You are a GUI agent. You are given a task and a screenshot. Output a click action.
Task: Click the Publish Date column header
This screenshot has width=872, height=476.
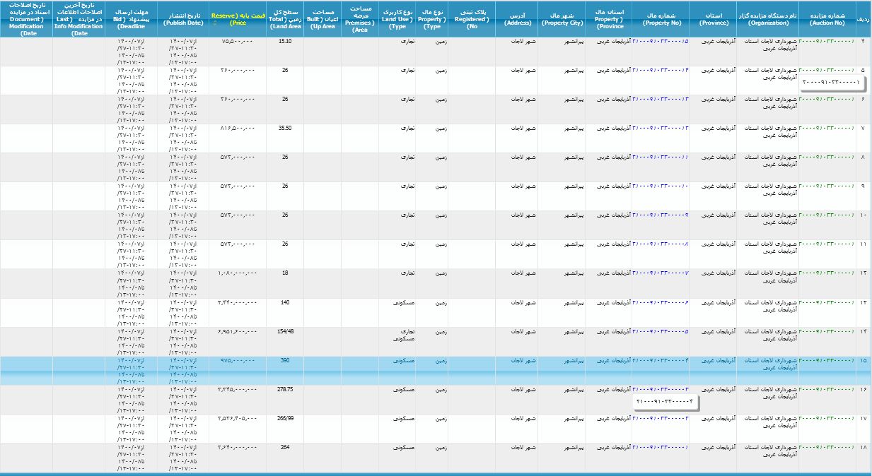[182, 19]
